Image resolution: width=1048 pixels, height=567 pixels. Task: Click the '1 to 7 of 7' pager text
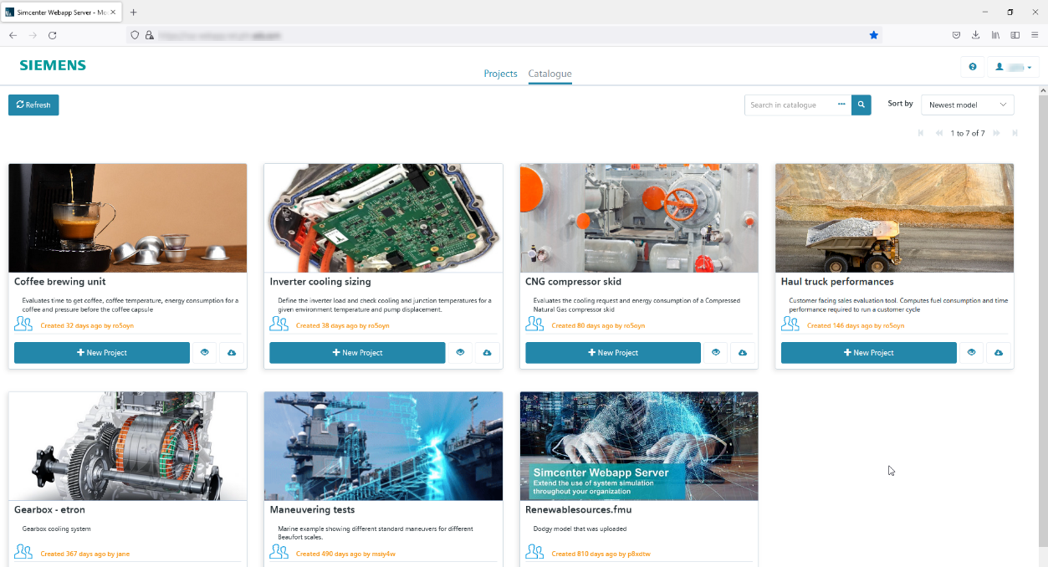tap(968, 133)
